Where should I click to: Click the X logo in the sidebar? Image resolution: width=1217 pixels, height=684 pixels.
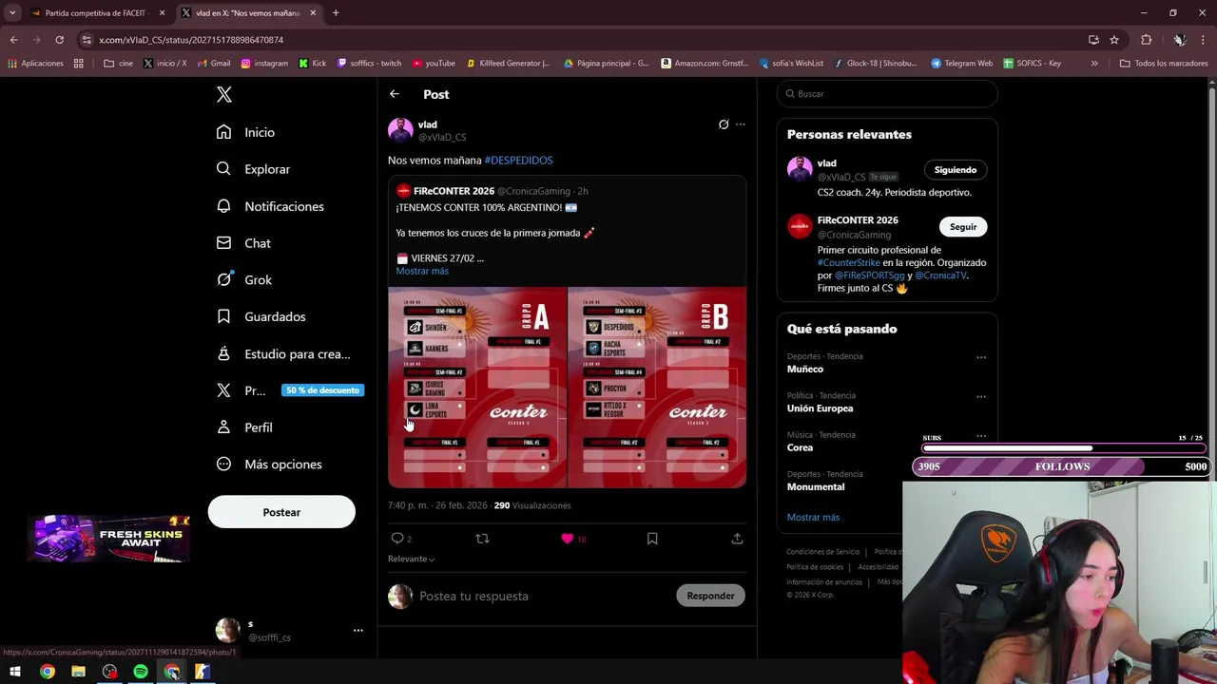(223, 94)
